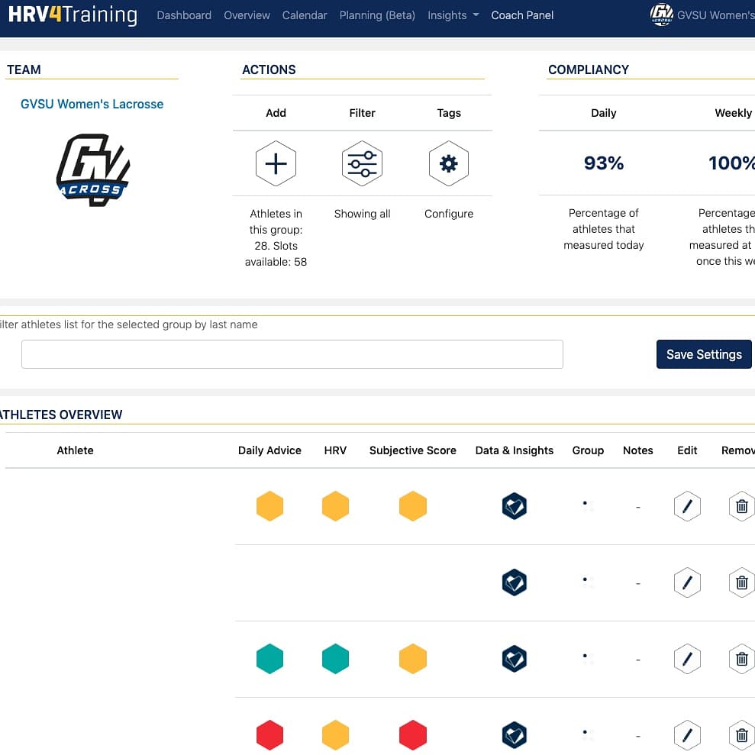
Task: Click the 'Showing all' filter status text
Action: click(362, 214)
